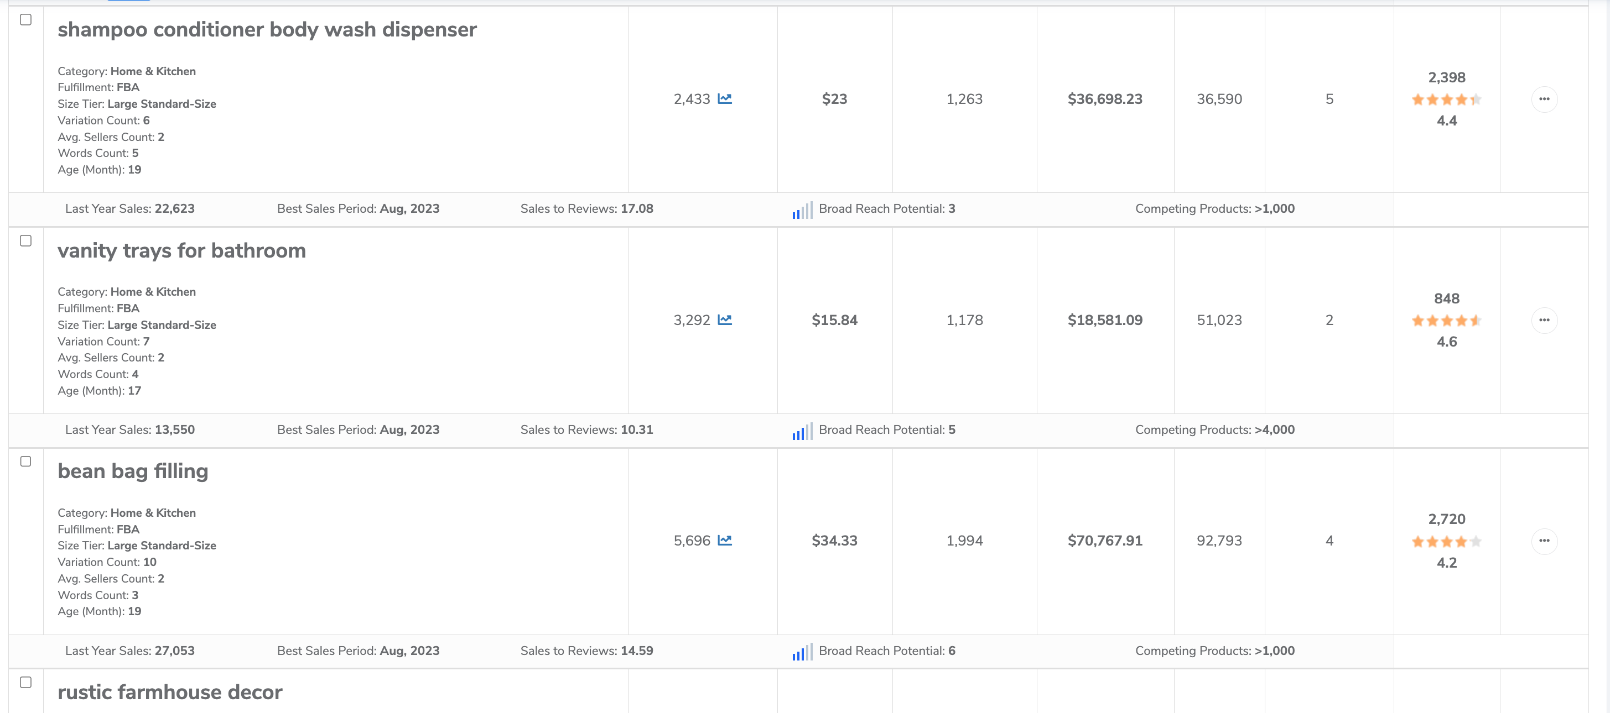Click revenue $36,698.23

[x=1104, y=98]
